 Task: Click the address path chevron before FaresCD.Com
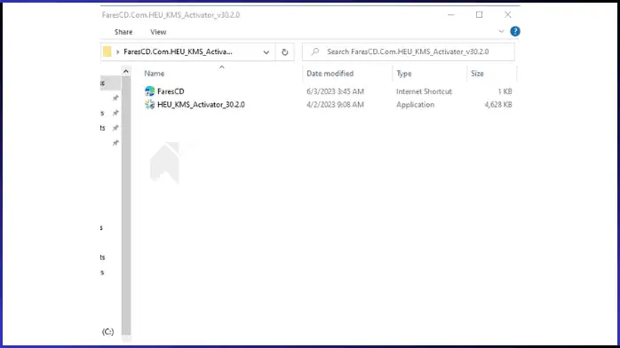[117, 52]
